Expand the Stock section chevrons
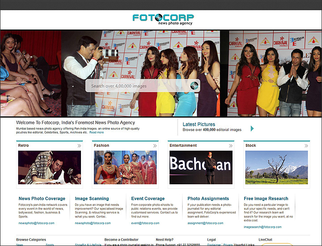 (306, 146)
